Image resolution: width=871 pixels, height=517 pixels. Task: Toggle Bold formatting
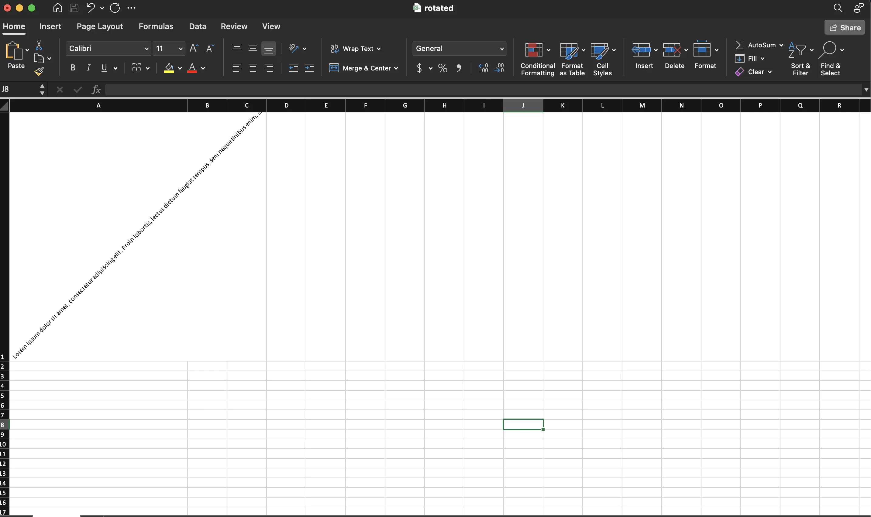pos(73,68)
